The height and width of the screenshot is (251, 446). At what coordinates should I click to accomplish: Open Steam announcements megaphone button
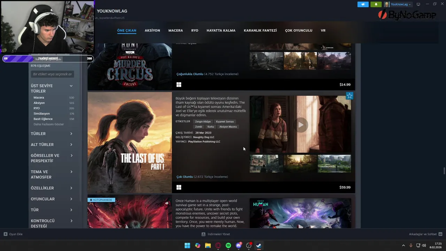pos(363,5)
